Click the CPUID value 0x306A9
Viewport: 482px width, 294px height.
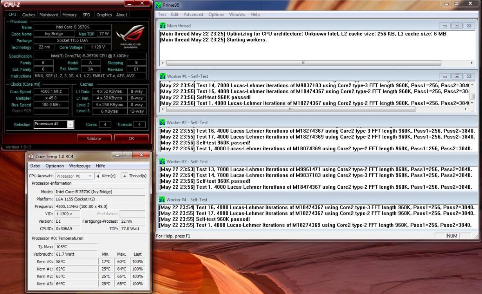pyautogui.click(x=67, y=229)
